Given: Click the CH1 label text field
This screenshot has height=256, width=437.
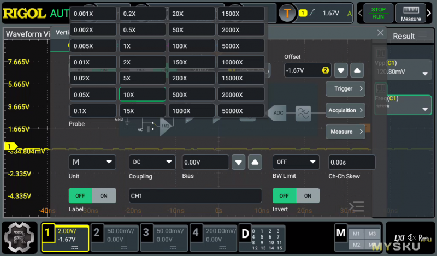Looking at the screenshot, I should pyautogui.click(x=195, y=195).
